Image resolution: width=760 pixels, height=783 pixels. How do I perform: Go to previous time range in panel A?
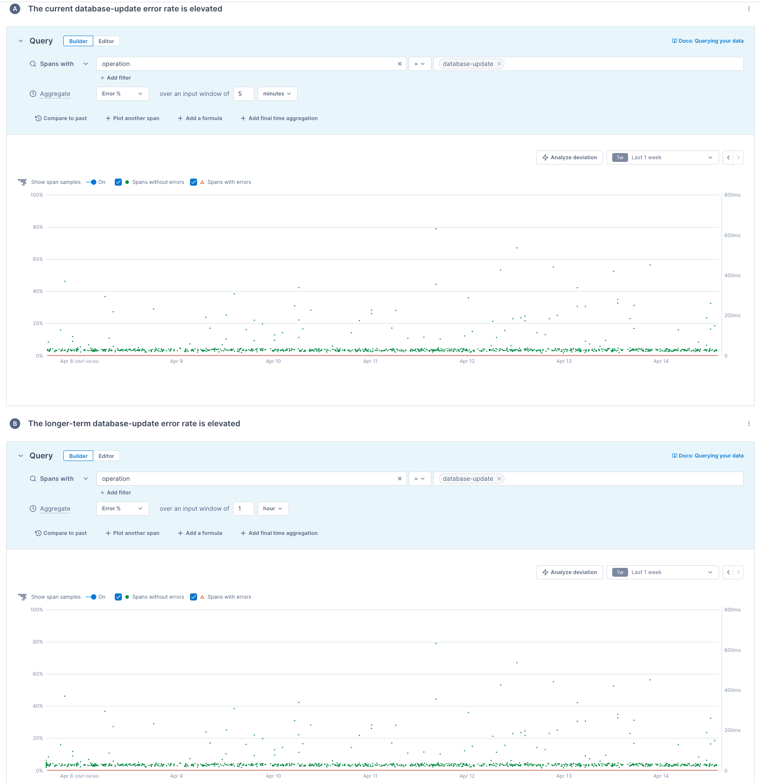coord(728,157)
